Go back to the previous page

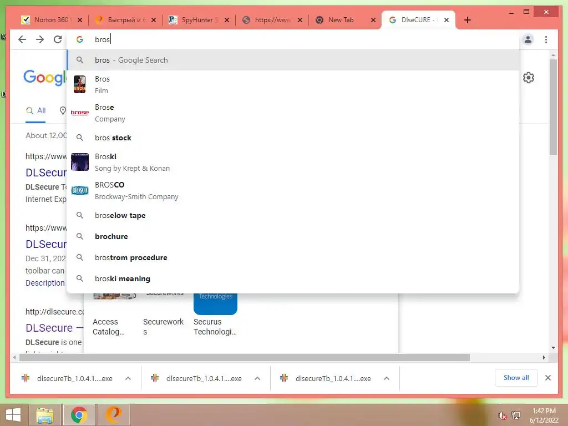[x=22, y=39]
